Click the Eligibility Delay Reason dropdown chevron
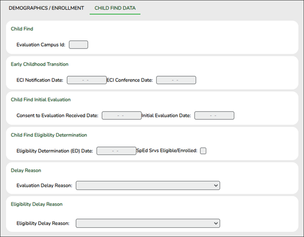This screenshot has height=237, width=304. [x=216, y=223]
